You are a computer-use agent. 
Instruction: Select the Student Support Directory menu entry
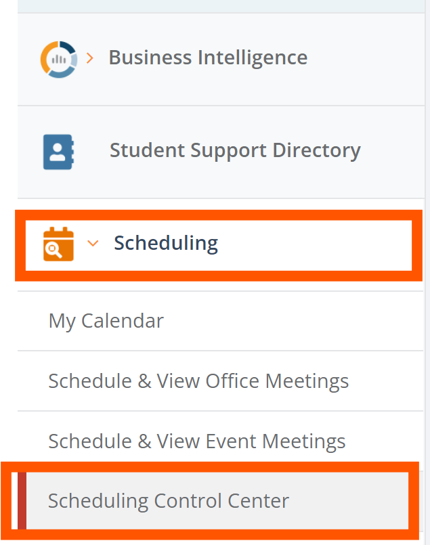tap(235, 150)
